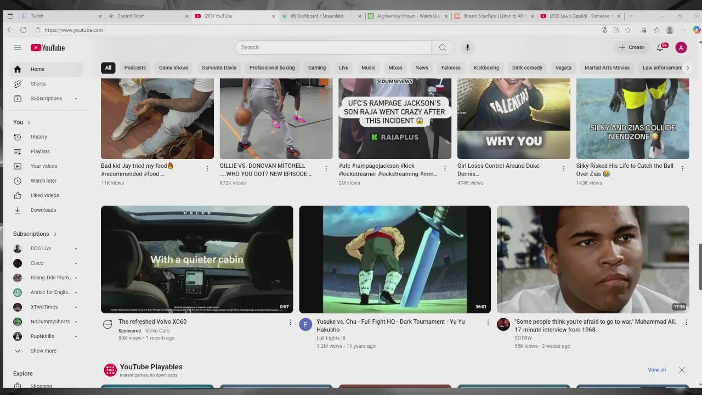The width and height of the screenshot is (702, 395).
Task: Open the Muhammad Ali interview title link
Action: pos(595,326)
